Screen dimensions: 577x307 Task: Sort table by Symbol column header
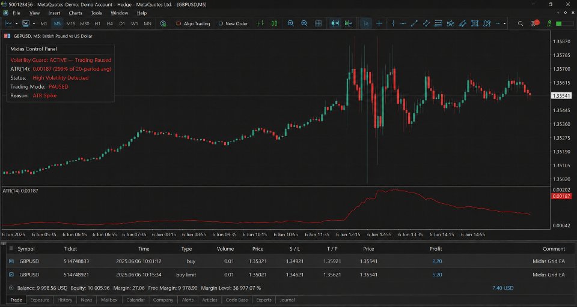[x=26, y=249]
